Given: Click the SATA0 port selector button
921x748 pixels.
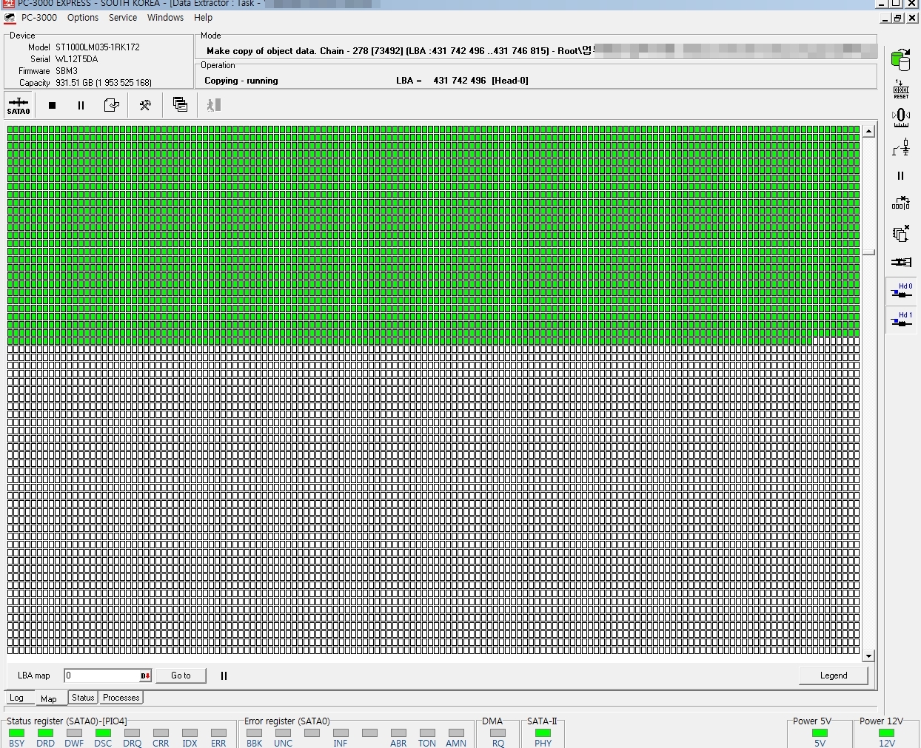Looking at the screenshot, I should 19,106.
